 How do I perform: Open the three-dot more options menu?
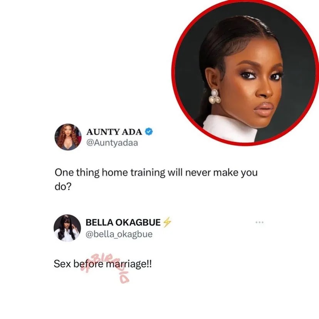pyautogui.click(x=260, y=222)
